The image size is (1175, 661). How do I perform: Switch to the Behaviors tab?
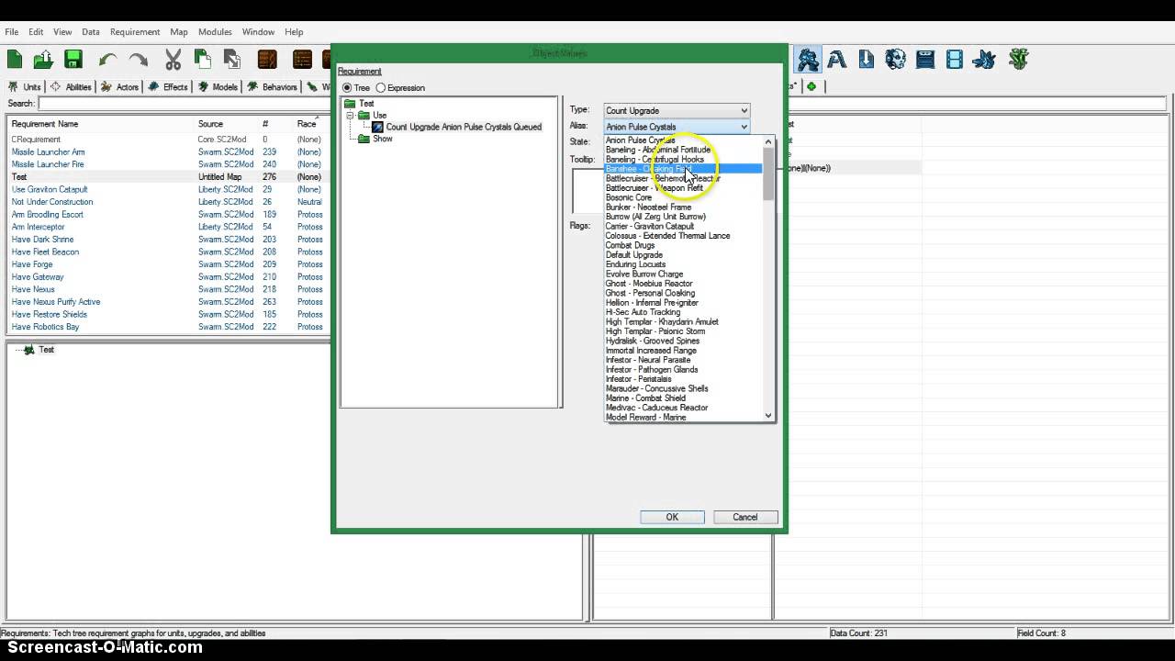point(273,87)
